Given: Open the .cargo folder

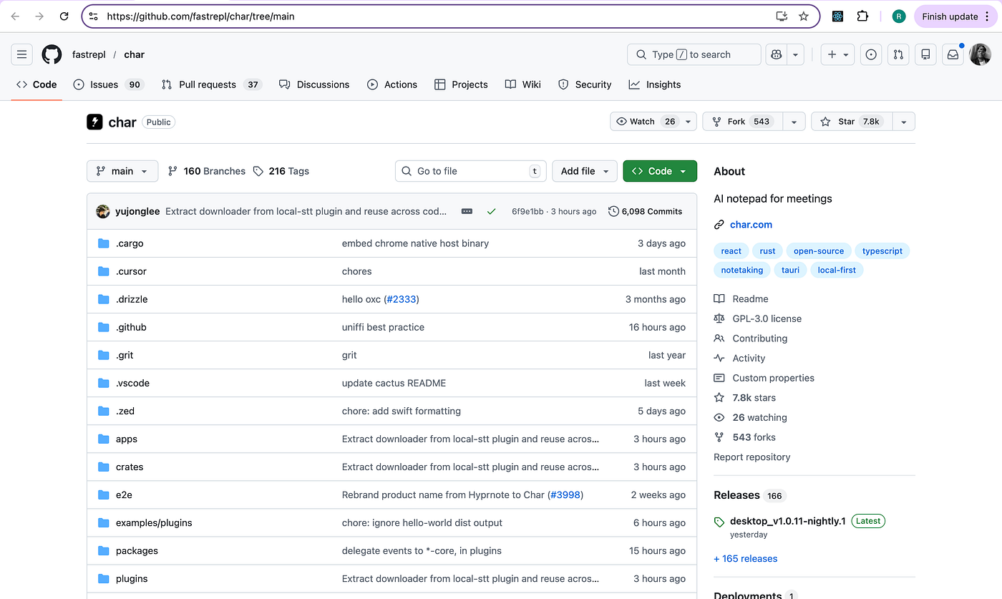Looking at the screenshot, I should (x=130, y=243).
